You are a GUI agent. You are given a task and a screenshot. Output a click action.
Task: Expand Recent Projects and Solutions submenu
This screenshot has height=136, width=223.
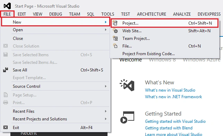point(106,119)
